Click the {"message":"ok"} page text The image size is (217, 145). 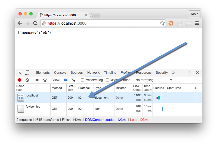click(34, 33)
